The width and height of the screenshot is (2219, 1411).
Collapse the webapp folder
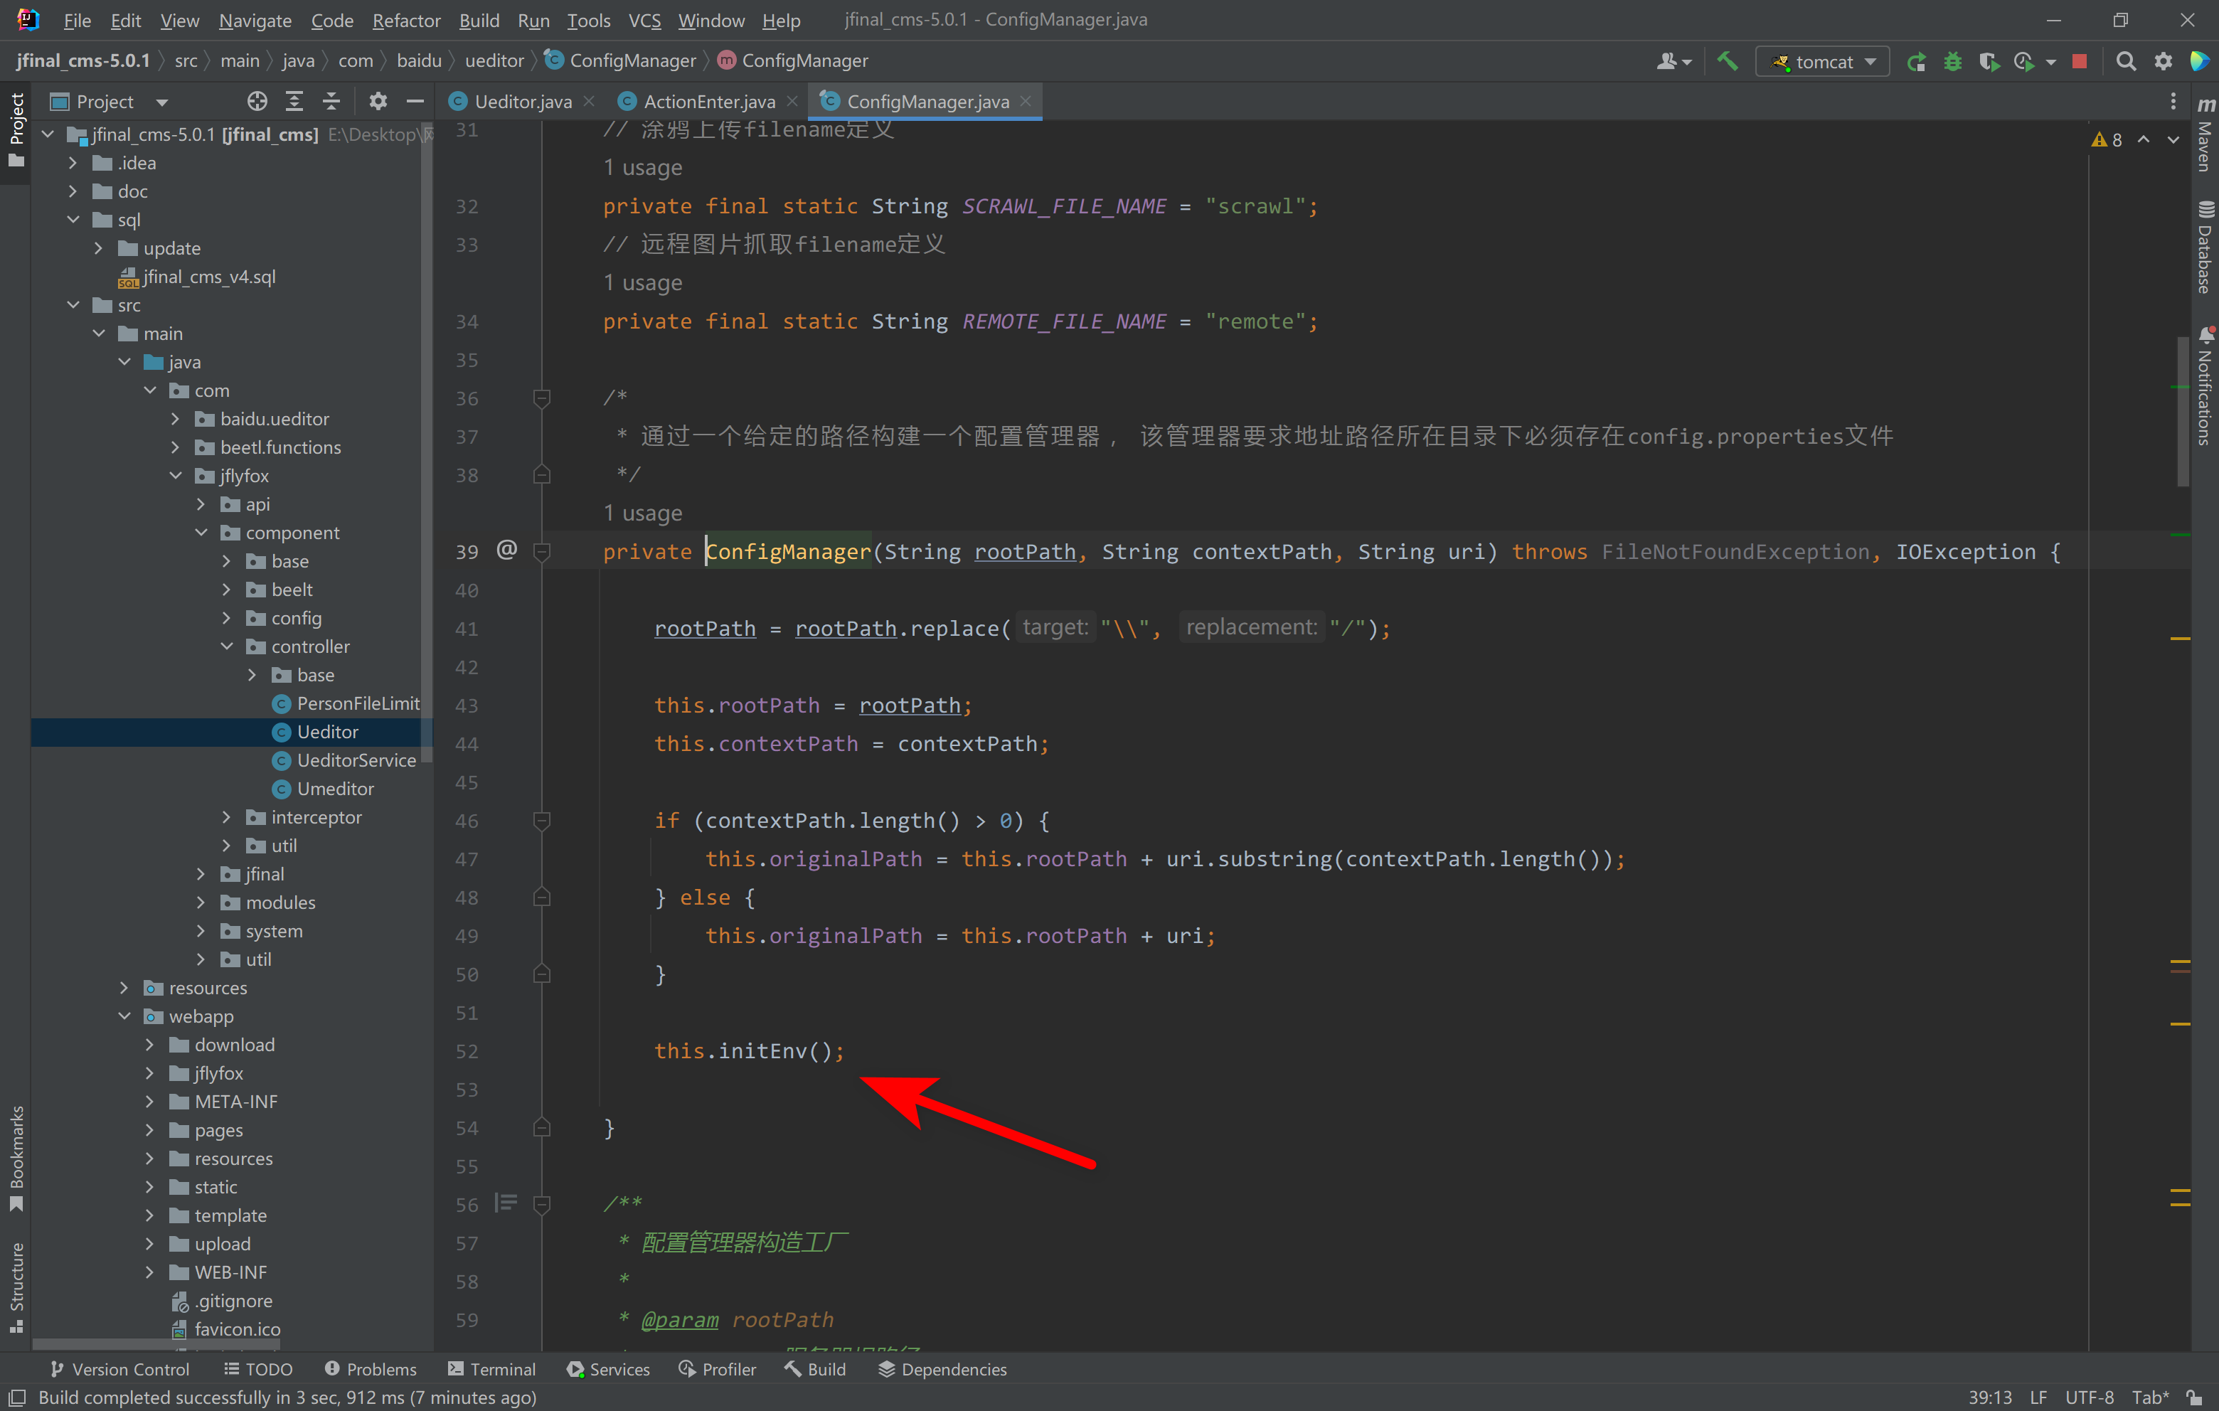point(124,1016)
